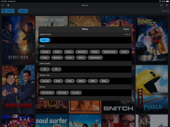Open the Back to the Future II poster
This screenshot has height=127, width=170.
[x=152, y=40]
